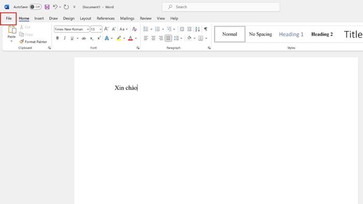Click Decrease Font Size icon
Screen dimensions: 363x204
click(x=114, y=29)
